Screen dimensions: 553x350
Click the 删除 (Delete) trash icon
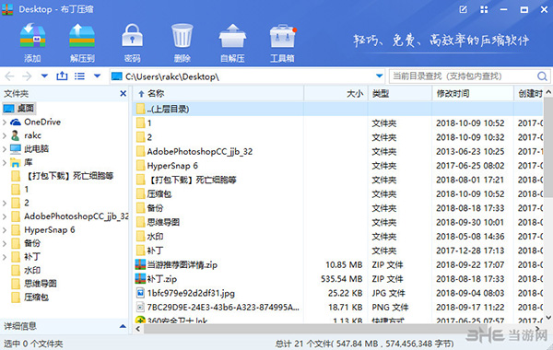coord(182,36)
